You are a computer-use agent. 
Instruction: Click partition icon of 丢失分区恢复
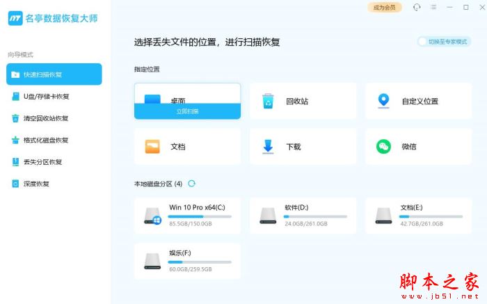(x=15, y=162)
